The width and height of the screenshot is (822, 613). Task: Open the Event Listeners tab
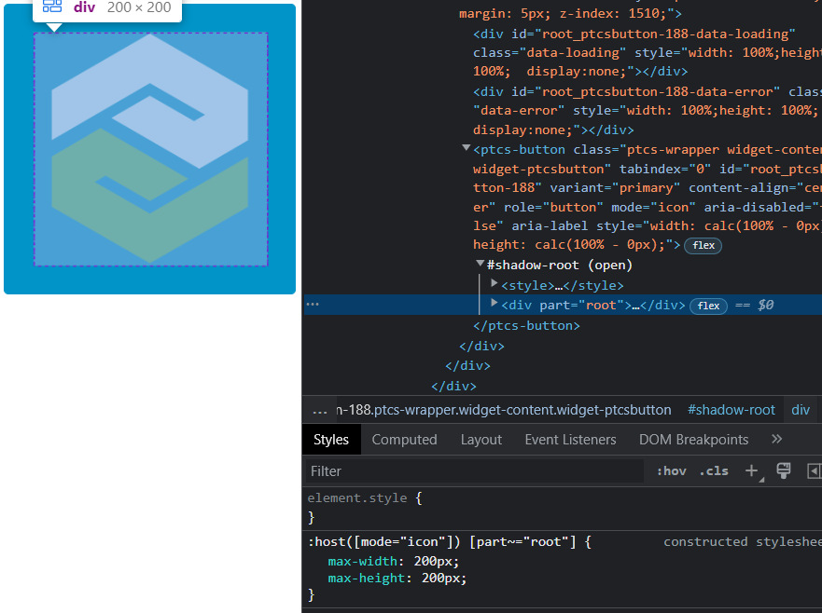point(570,439)
